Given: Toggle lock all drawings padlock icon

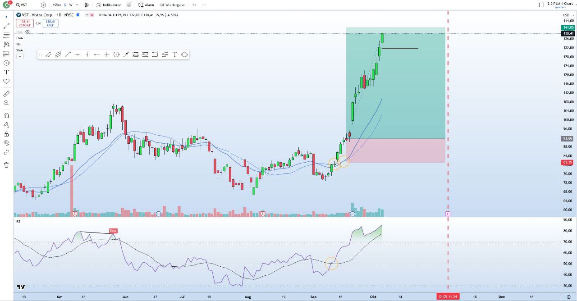Looking at the screenshot, I should click(x=6, y=134).
